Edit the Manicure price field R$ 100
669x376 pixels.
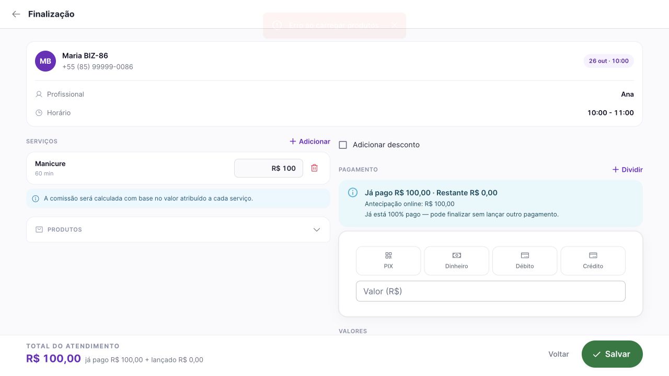coord(269,168)
